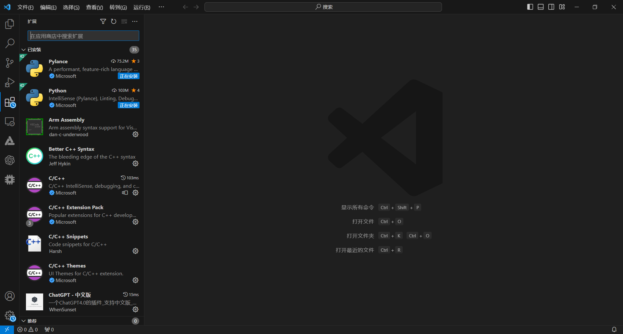
Task: Toggle primary side bar visibility
Action: (530, 7)
